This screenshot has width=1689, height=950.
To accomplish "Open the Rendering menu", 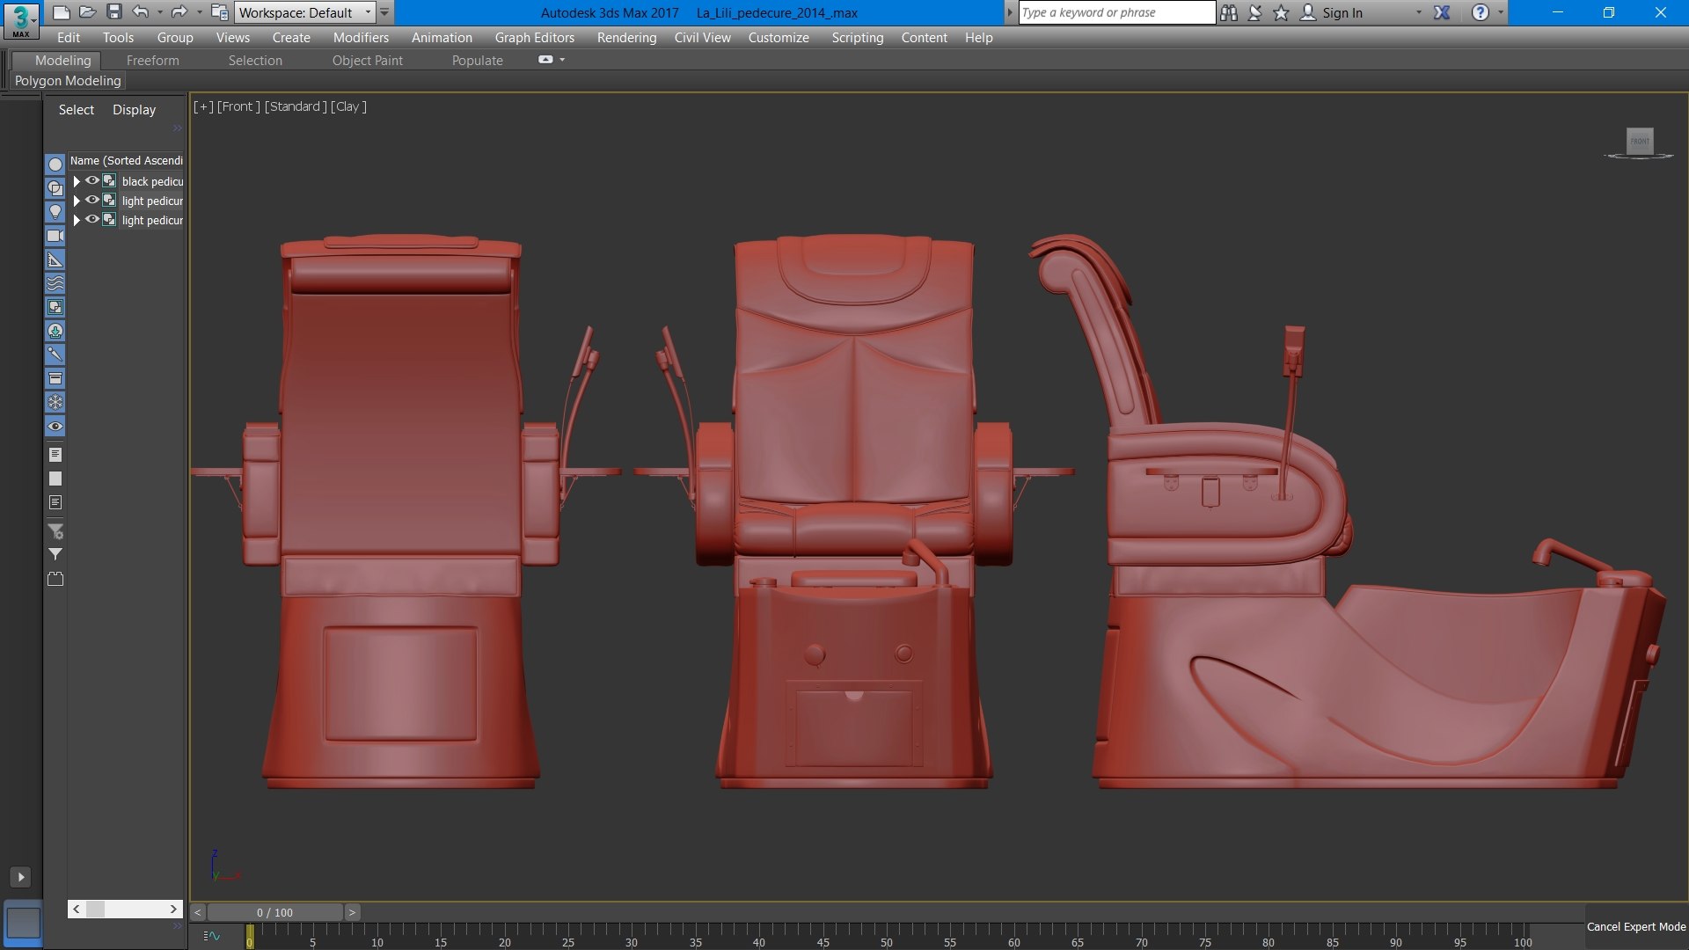I will (626, 37).
